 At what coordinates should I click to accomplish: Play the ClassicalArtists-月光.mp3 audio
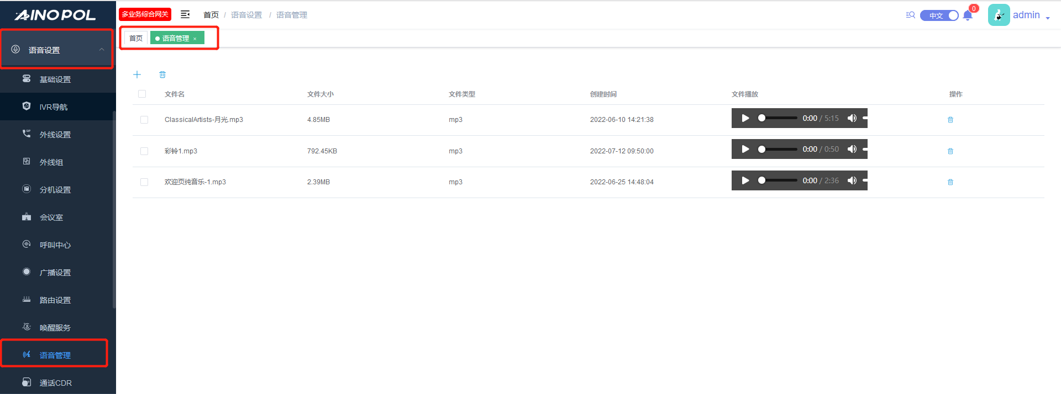(x=745, y=118)
